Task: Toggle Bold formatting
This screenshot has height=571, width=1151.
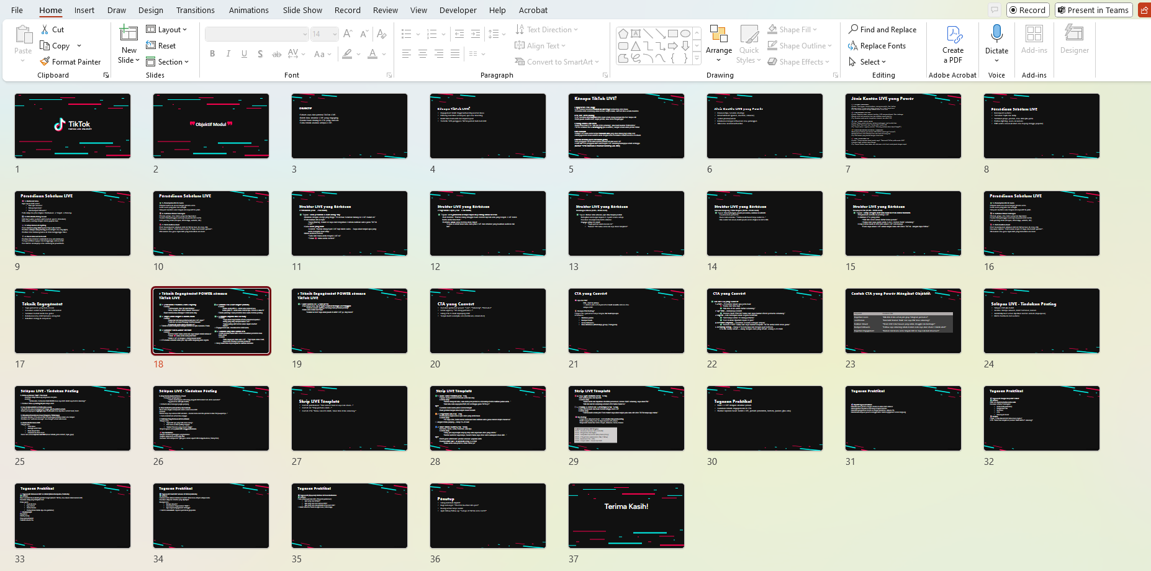Action: coord(212,54)
